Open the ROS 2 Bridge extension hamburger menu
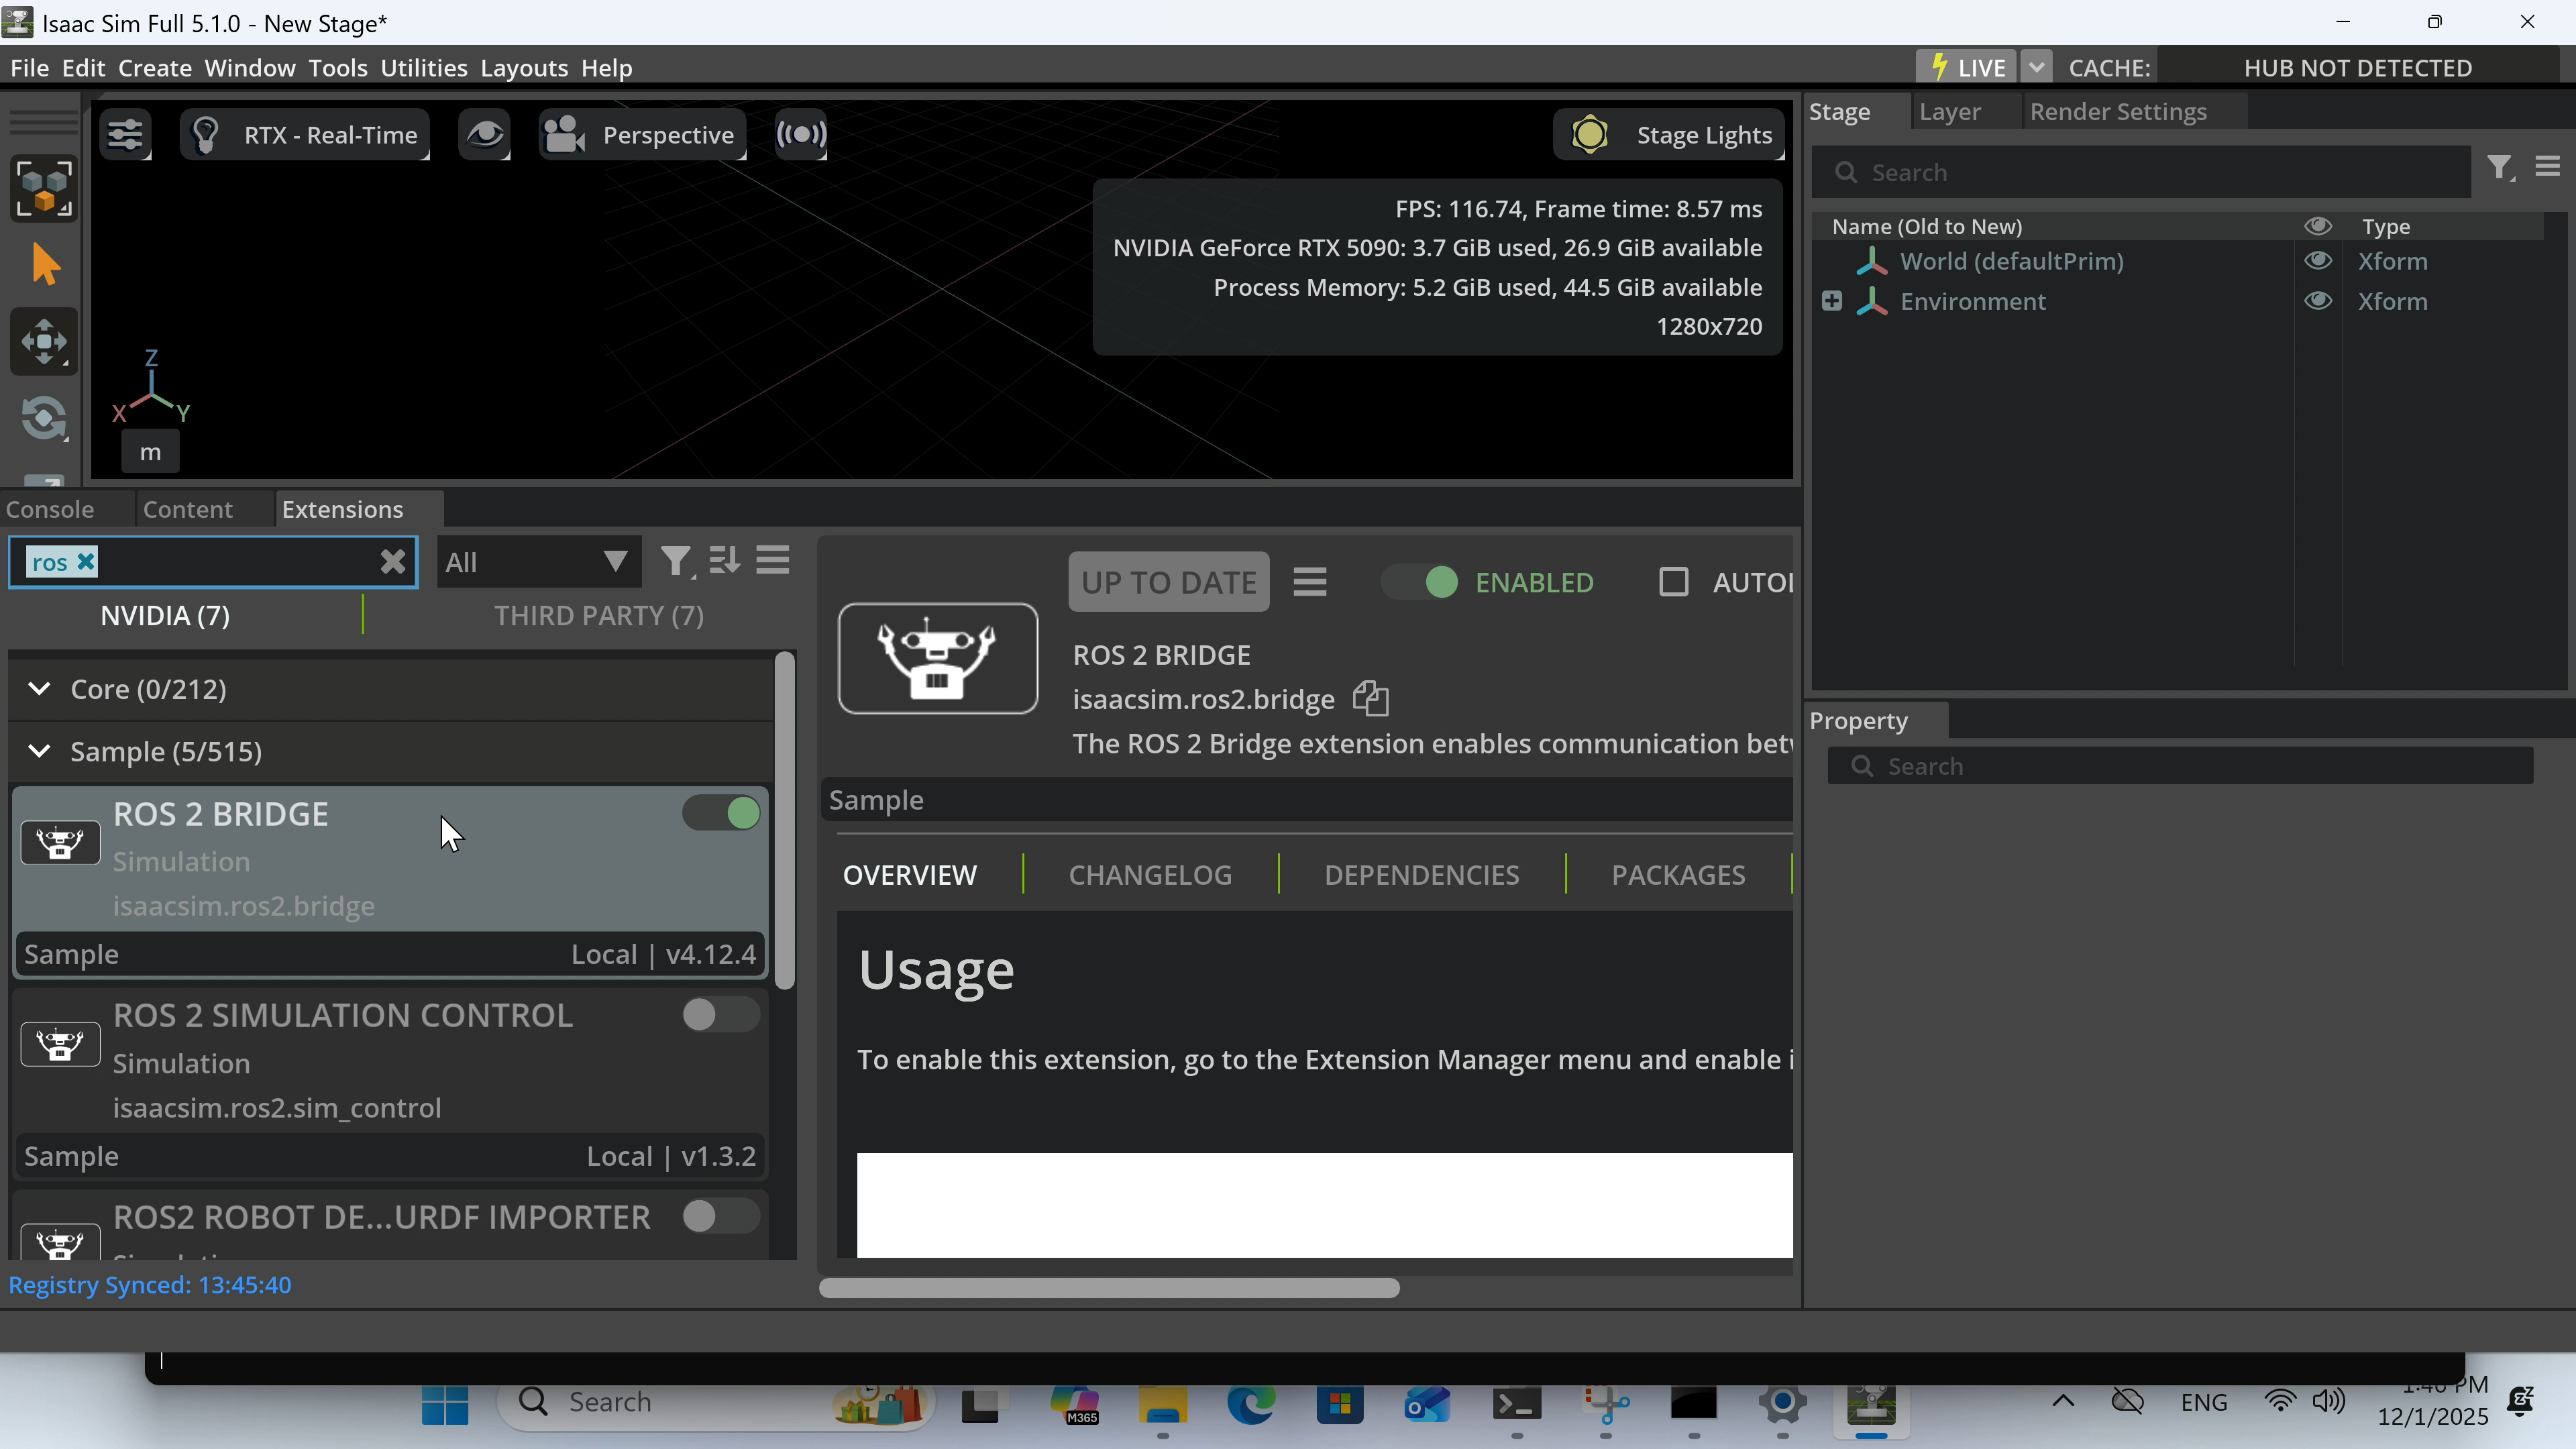 (x=1310, y=581)
